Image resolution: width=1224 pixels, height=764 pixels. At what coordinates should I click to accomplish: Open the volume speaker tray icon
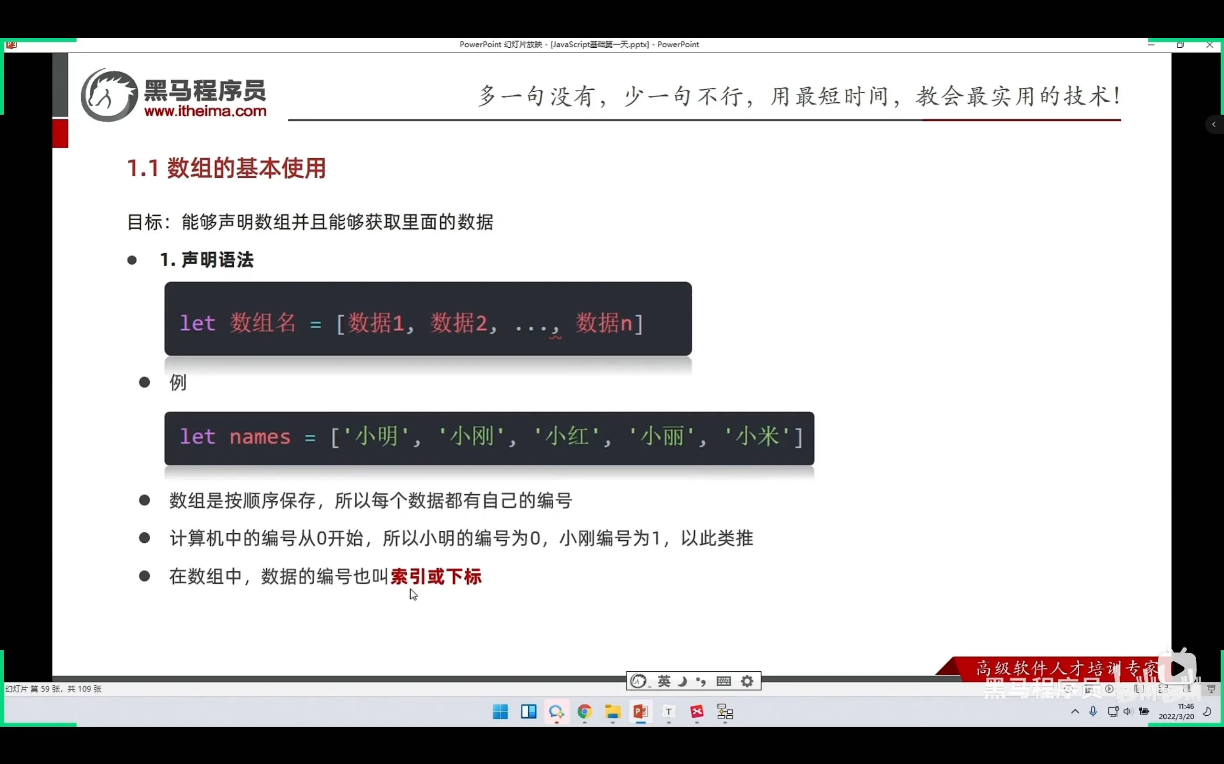pos(1127,711)
